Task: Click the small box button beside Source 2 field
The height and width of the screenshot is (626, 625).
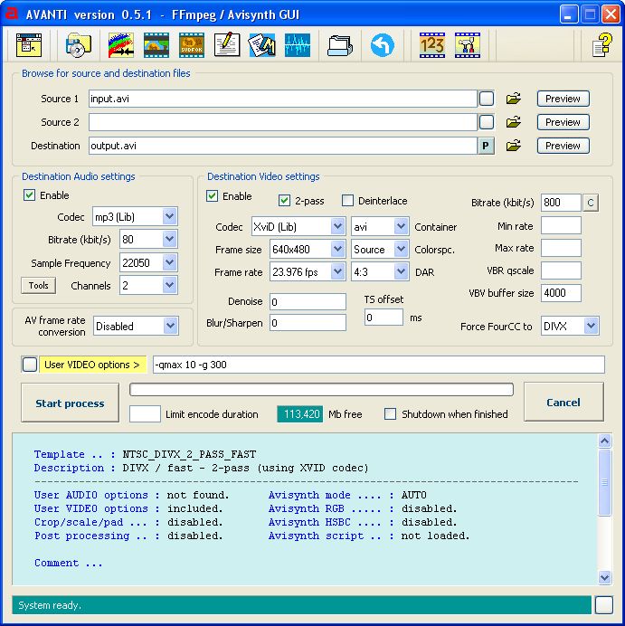Action: coord(487,122)
